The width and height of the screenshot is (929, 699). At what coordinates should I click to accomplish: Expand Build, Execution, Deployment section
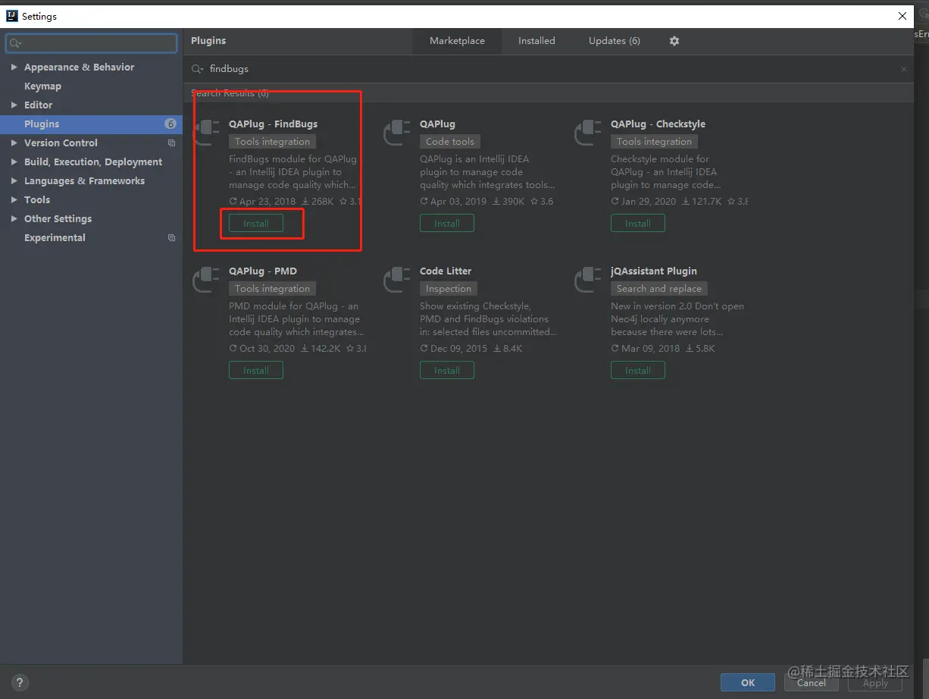(14, 162)
